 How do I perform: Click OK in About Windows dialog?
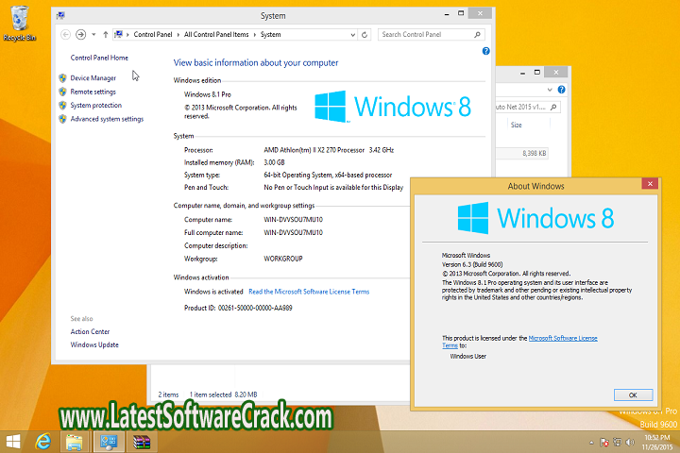[x=633, y=394]
